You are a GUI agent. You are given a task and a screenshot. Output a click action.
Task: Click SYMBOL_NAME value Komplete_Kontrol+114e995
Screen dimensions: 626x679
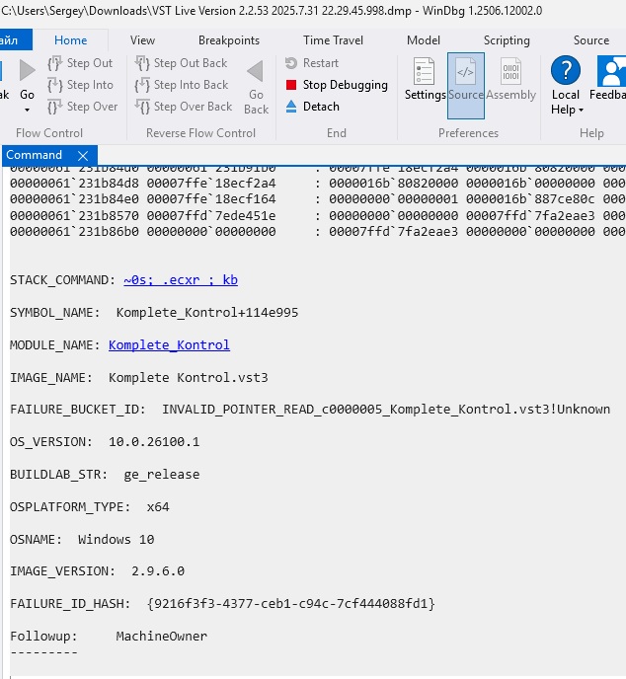tap(207, 313)
